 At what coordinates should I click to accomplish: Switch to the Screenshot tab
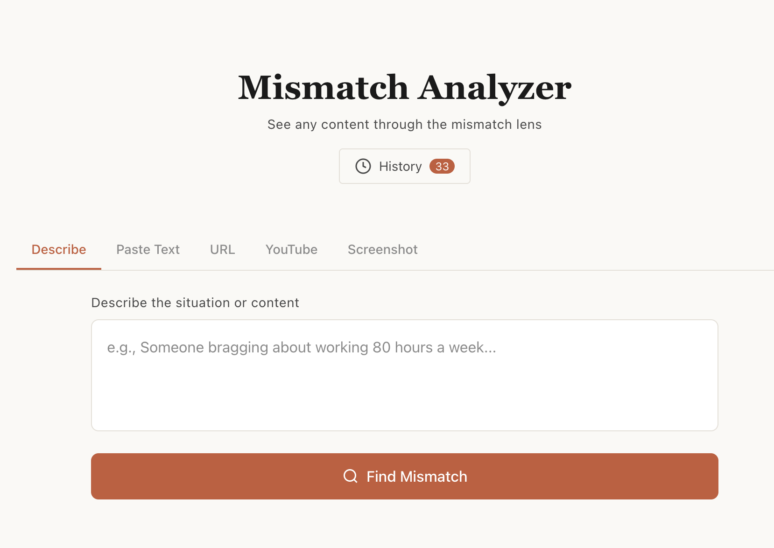coord(382,250)
